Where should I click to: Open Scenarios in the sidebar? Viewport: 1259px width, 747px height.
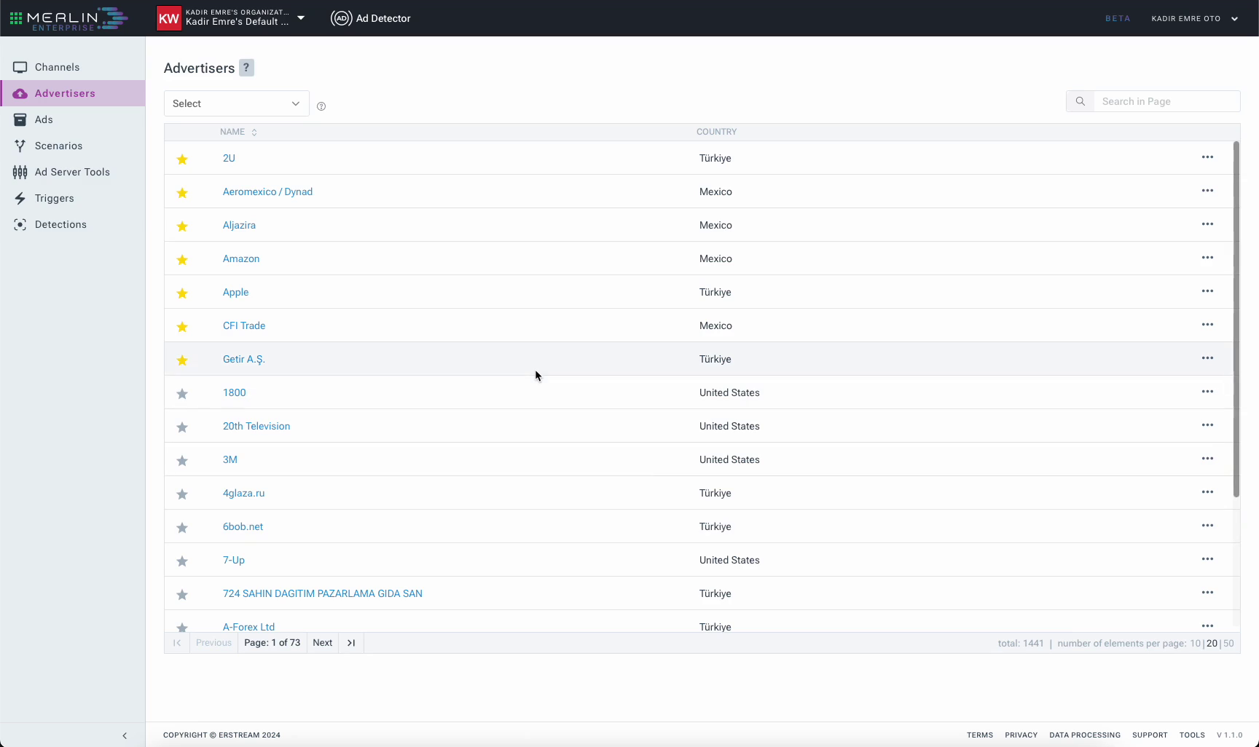point(73,146)
